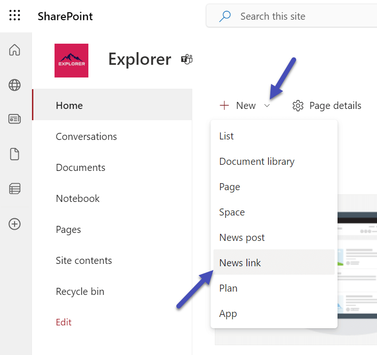Click the Create site plus icon

click(x=15, y=224)
